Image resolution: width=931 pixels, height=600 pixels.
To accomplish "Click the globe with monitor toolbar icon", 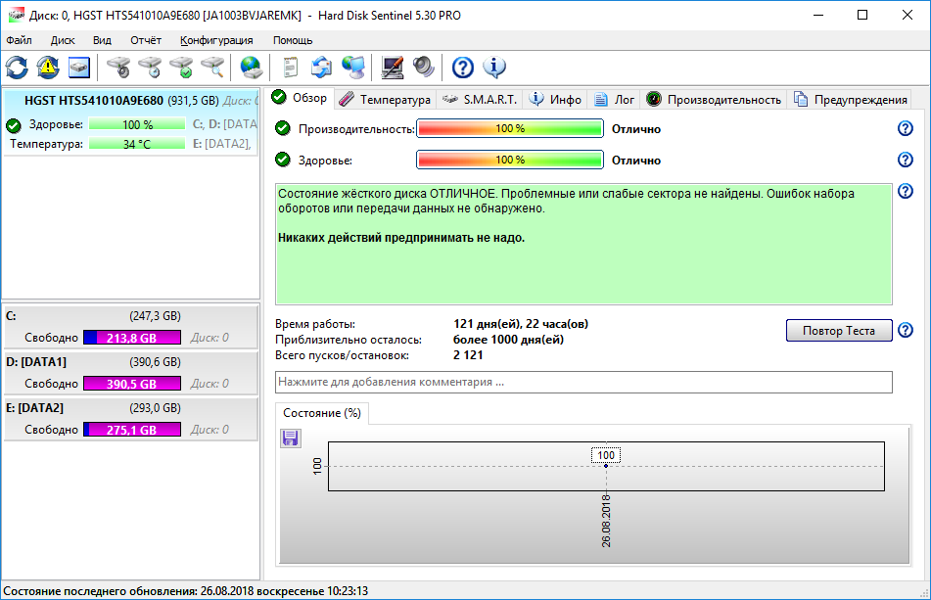I will click(353, 68).
